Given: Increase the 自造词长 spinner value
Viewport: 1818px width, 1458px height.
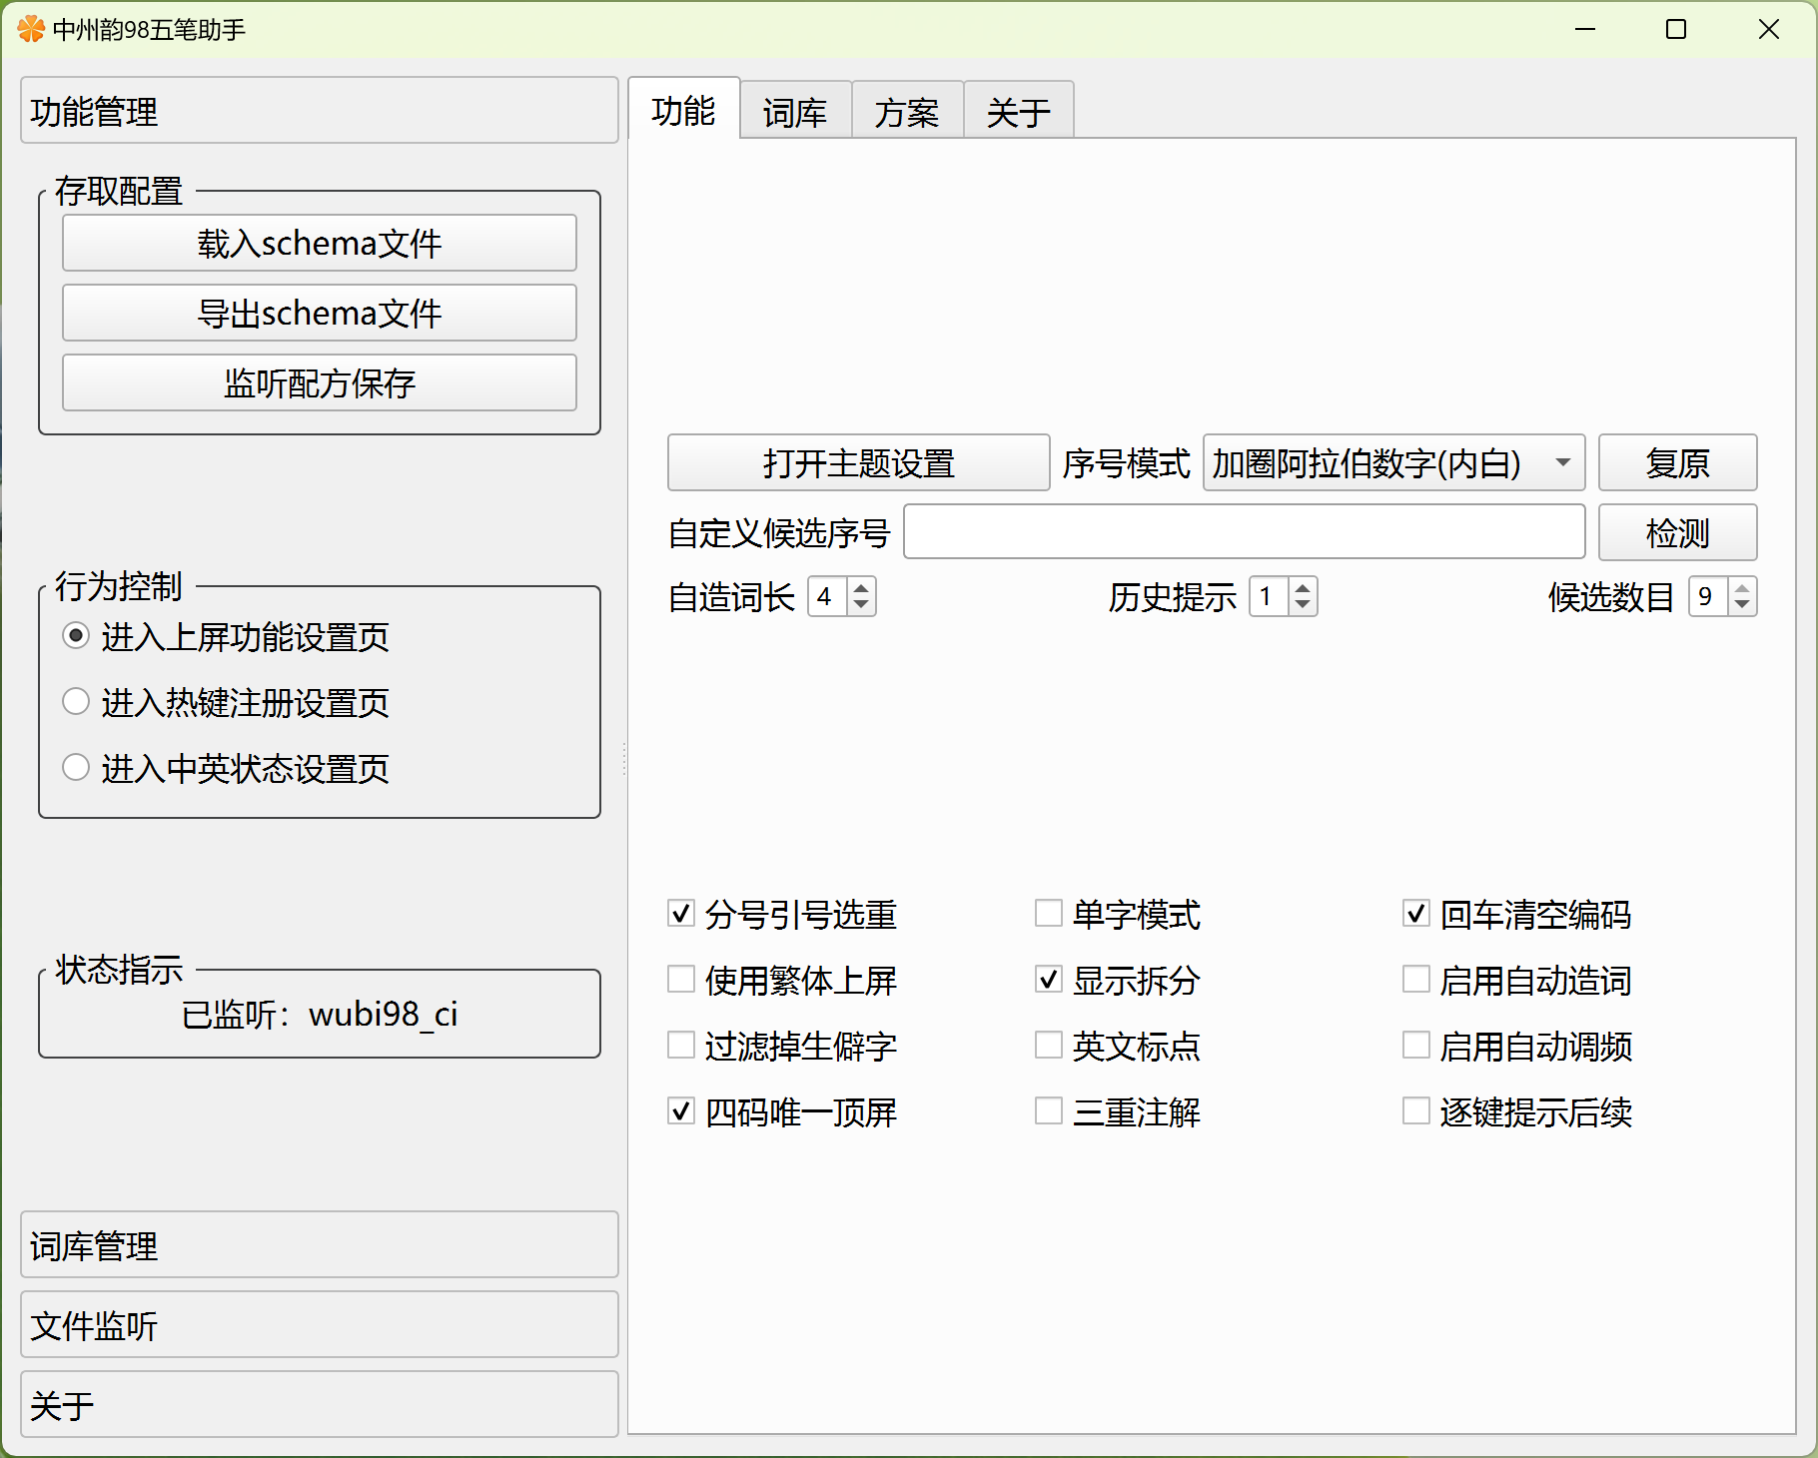Looking at the screenshot, I should [x=861, y=588].
